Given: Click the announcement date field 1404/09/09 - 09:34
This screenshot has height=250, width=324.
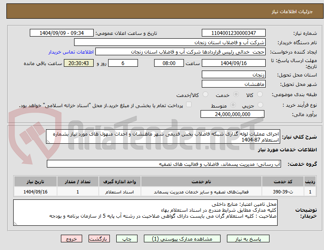Looking at the screenshot, I should [x=62, y=33].
